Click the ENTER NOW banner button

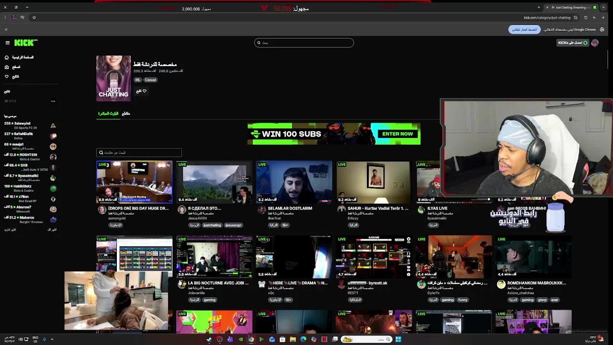coord(397,134)
